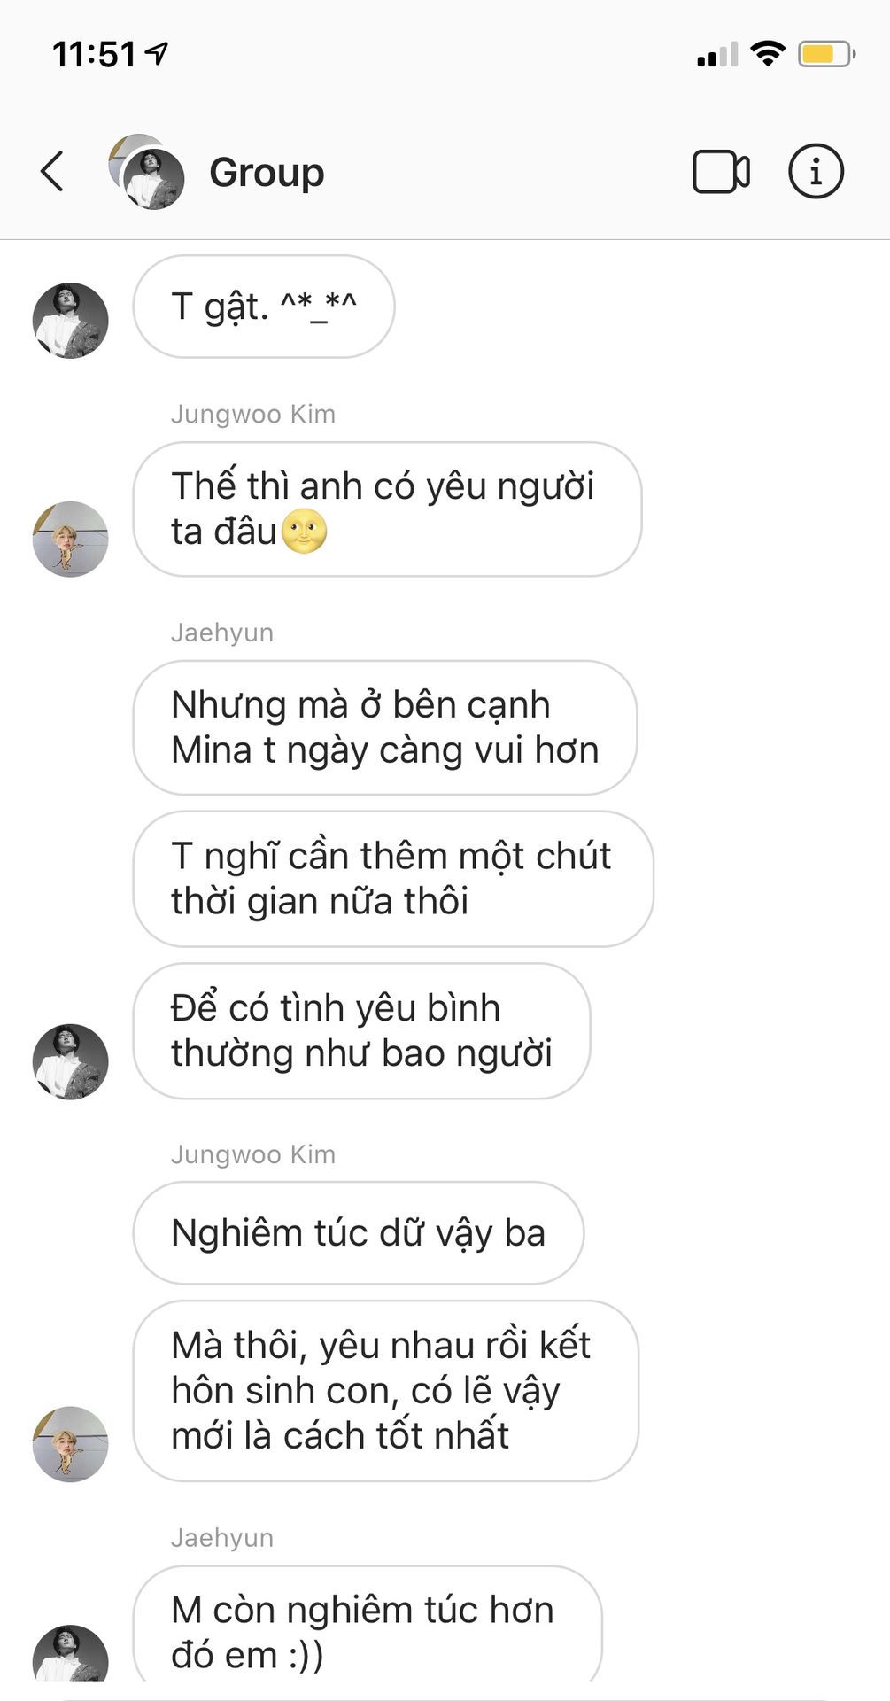Go back using the back arrow
Screen dimensions: 890x1701
pyautogui.click(x=52, y=171)
